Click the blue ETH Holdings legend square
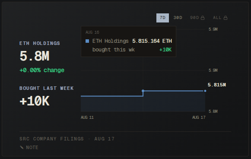This screenshot has height=159, width=251. (x=87, y=41)
